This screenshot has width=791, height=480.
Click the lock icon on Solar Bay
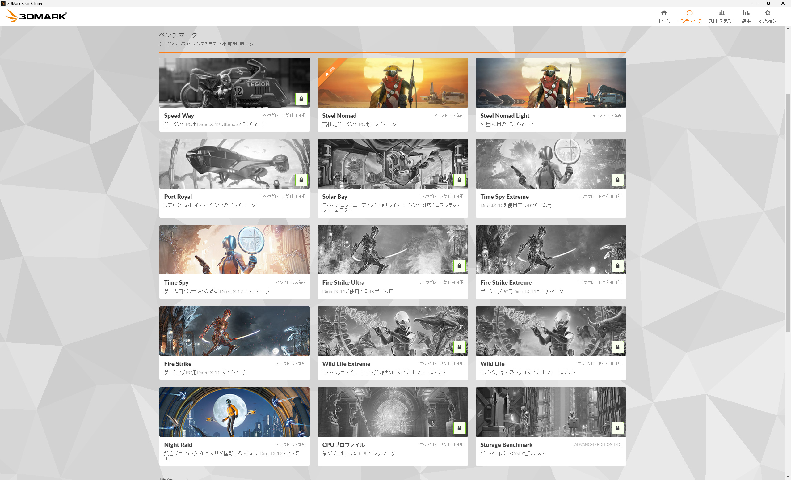point(459,180)
